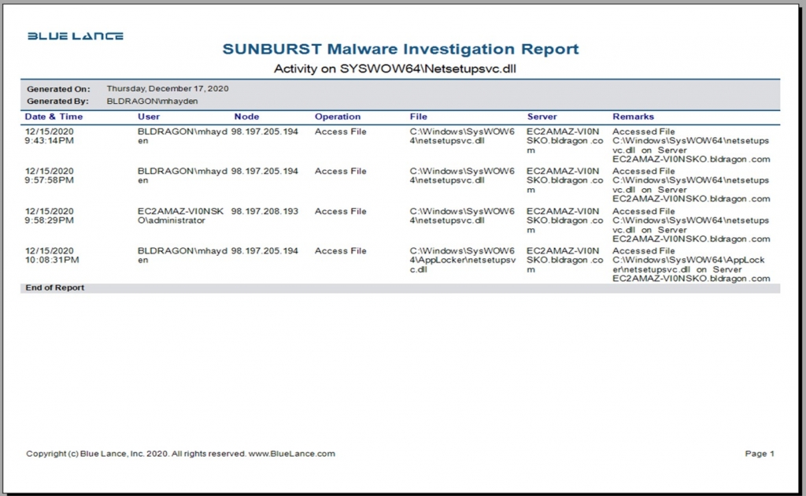Select the 12/15/2020 9:43:14PM timestamp
This screenshot has height=496, width=806.
(50, 136)
